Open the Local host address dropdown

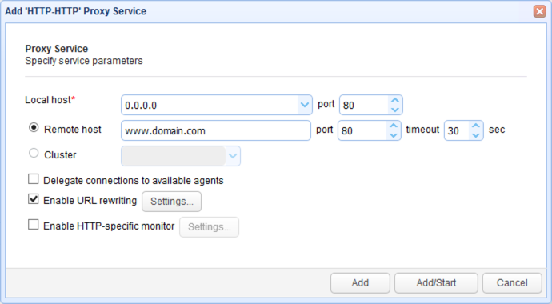pyautogui.click(x=305, y=105)
